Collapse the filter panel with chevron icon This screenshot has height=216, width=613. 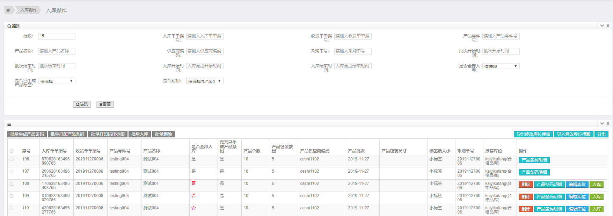602,26
